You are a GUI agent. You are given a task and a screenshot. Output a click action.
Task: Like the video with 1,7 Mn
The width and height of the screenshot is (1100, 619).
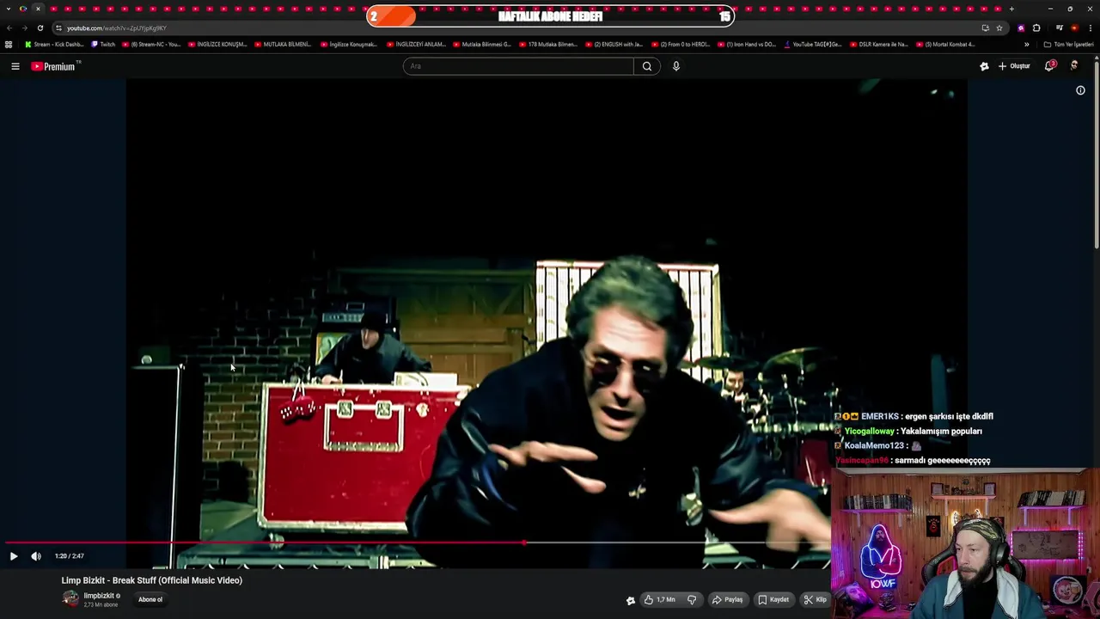pyautogui.click(x=659, y=599)
